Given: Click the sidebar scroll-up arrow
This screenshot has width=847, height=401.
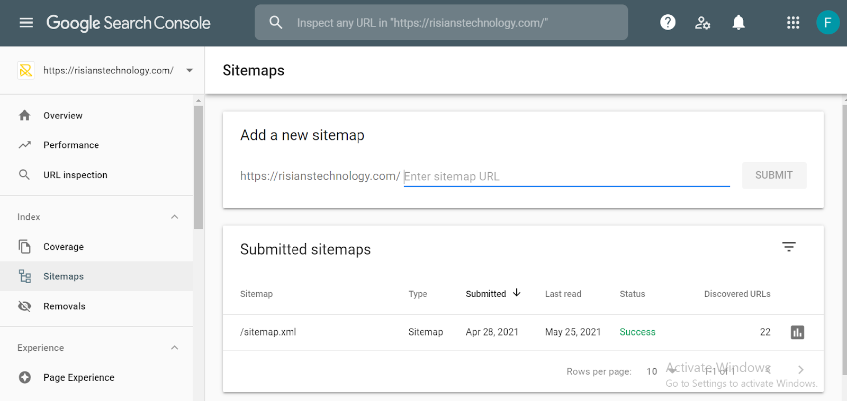Looking at the screenshot, I should tap(199, 100).
